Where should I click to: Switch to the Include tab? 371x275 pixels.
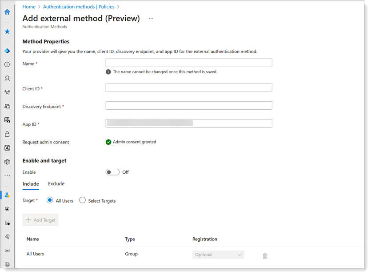[x=31, y=183]
